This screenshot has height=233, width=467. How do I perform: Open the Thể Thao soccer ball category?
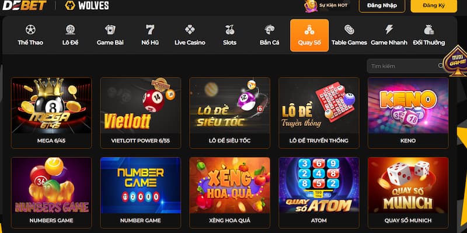click(x=30, y=36)
